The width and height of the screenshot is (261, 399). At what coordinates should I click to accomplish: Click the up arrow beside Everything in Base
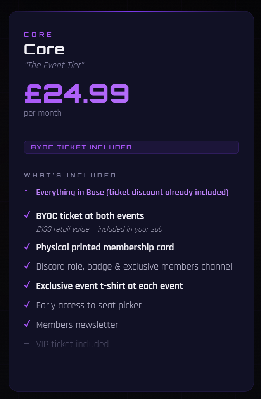[26, 192]
